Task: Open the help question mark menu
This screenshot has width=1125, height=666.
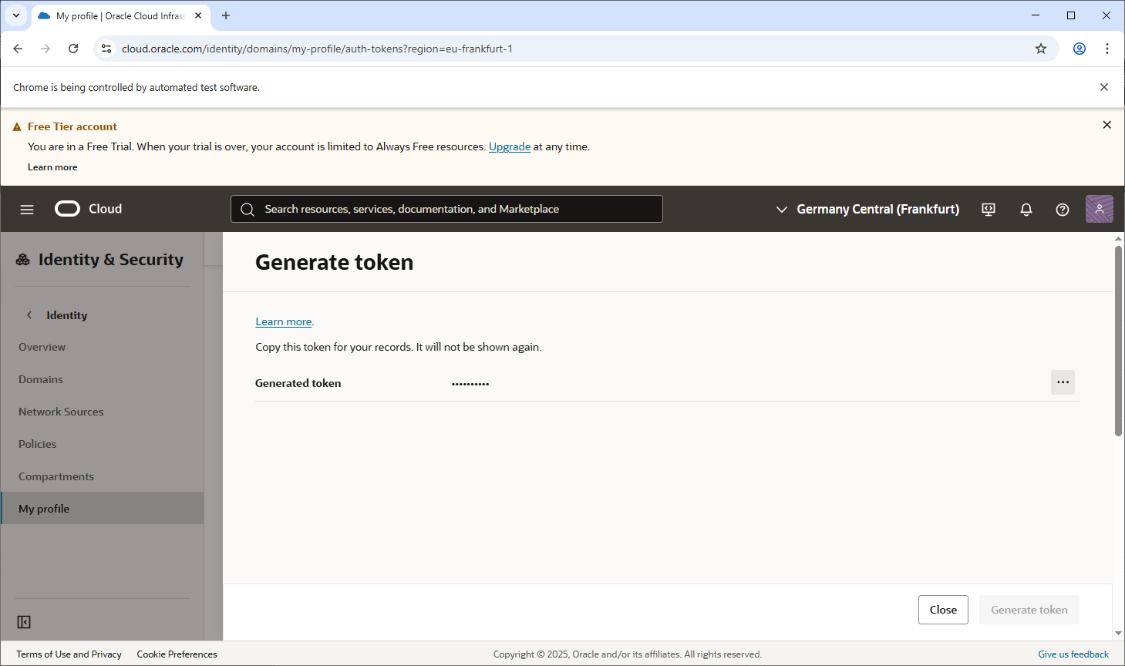Action: click(1062, 210)
